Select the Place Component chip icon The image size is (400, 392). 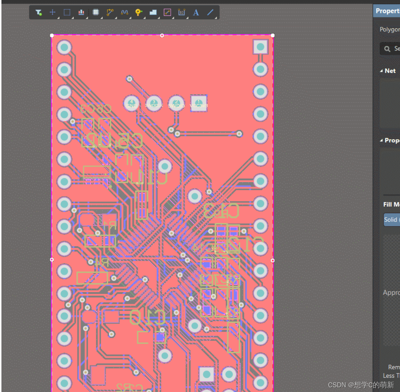(96, 12)
